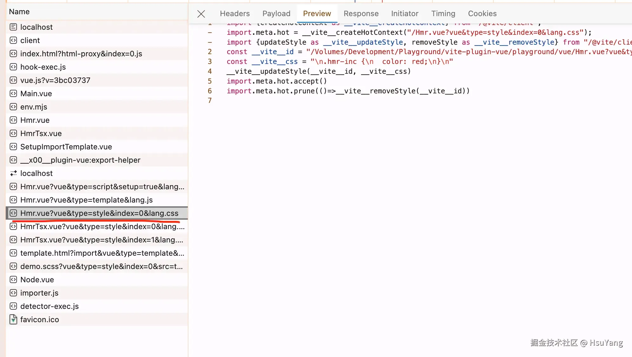Click import.meta.hot.accept() on line 5
632x357 pixels.
pyautogui.click(x=277, y=81)
